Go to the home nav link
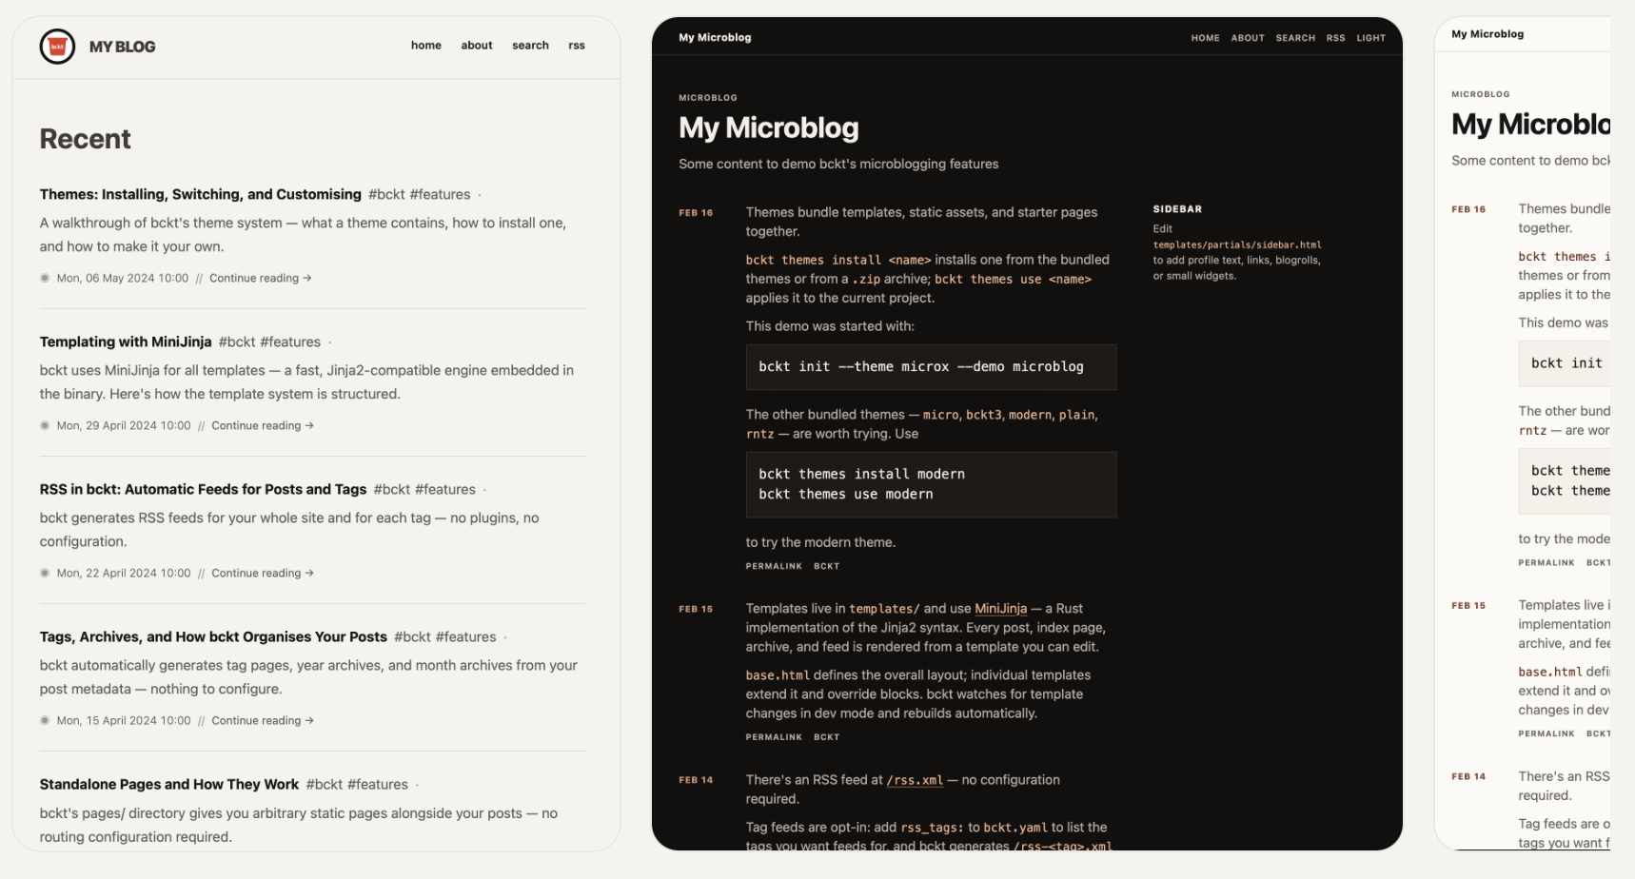This screenshot has width=1635, height=879. pos(425,45)
